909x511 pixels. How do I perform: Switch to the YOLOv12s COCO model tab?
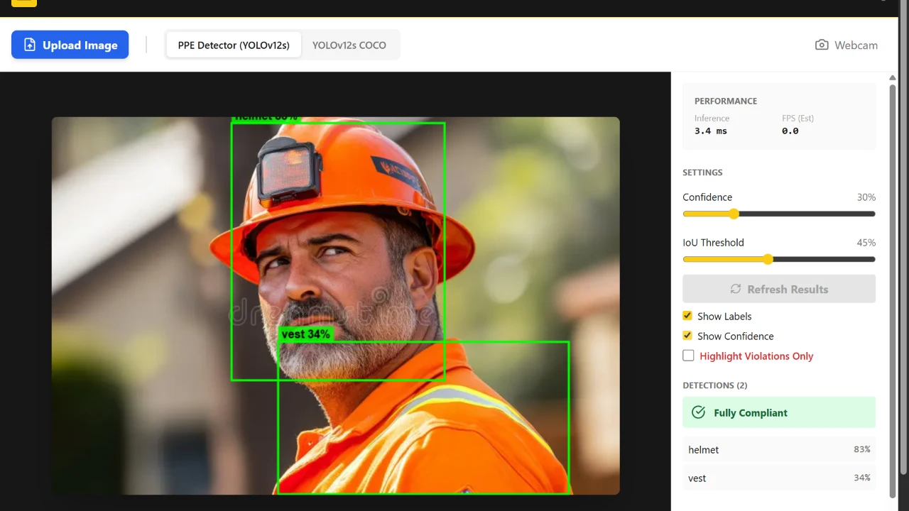pyautogui.click(x=349, y=45)
